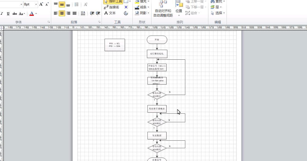Click the 选择 arrow icon
Viewport: 307px width, 161px height.
point(212,13)
